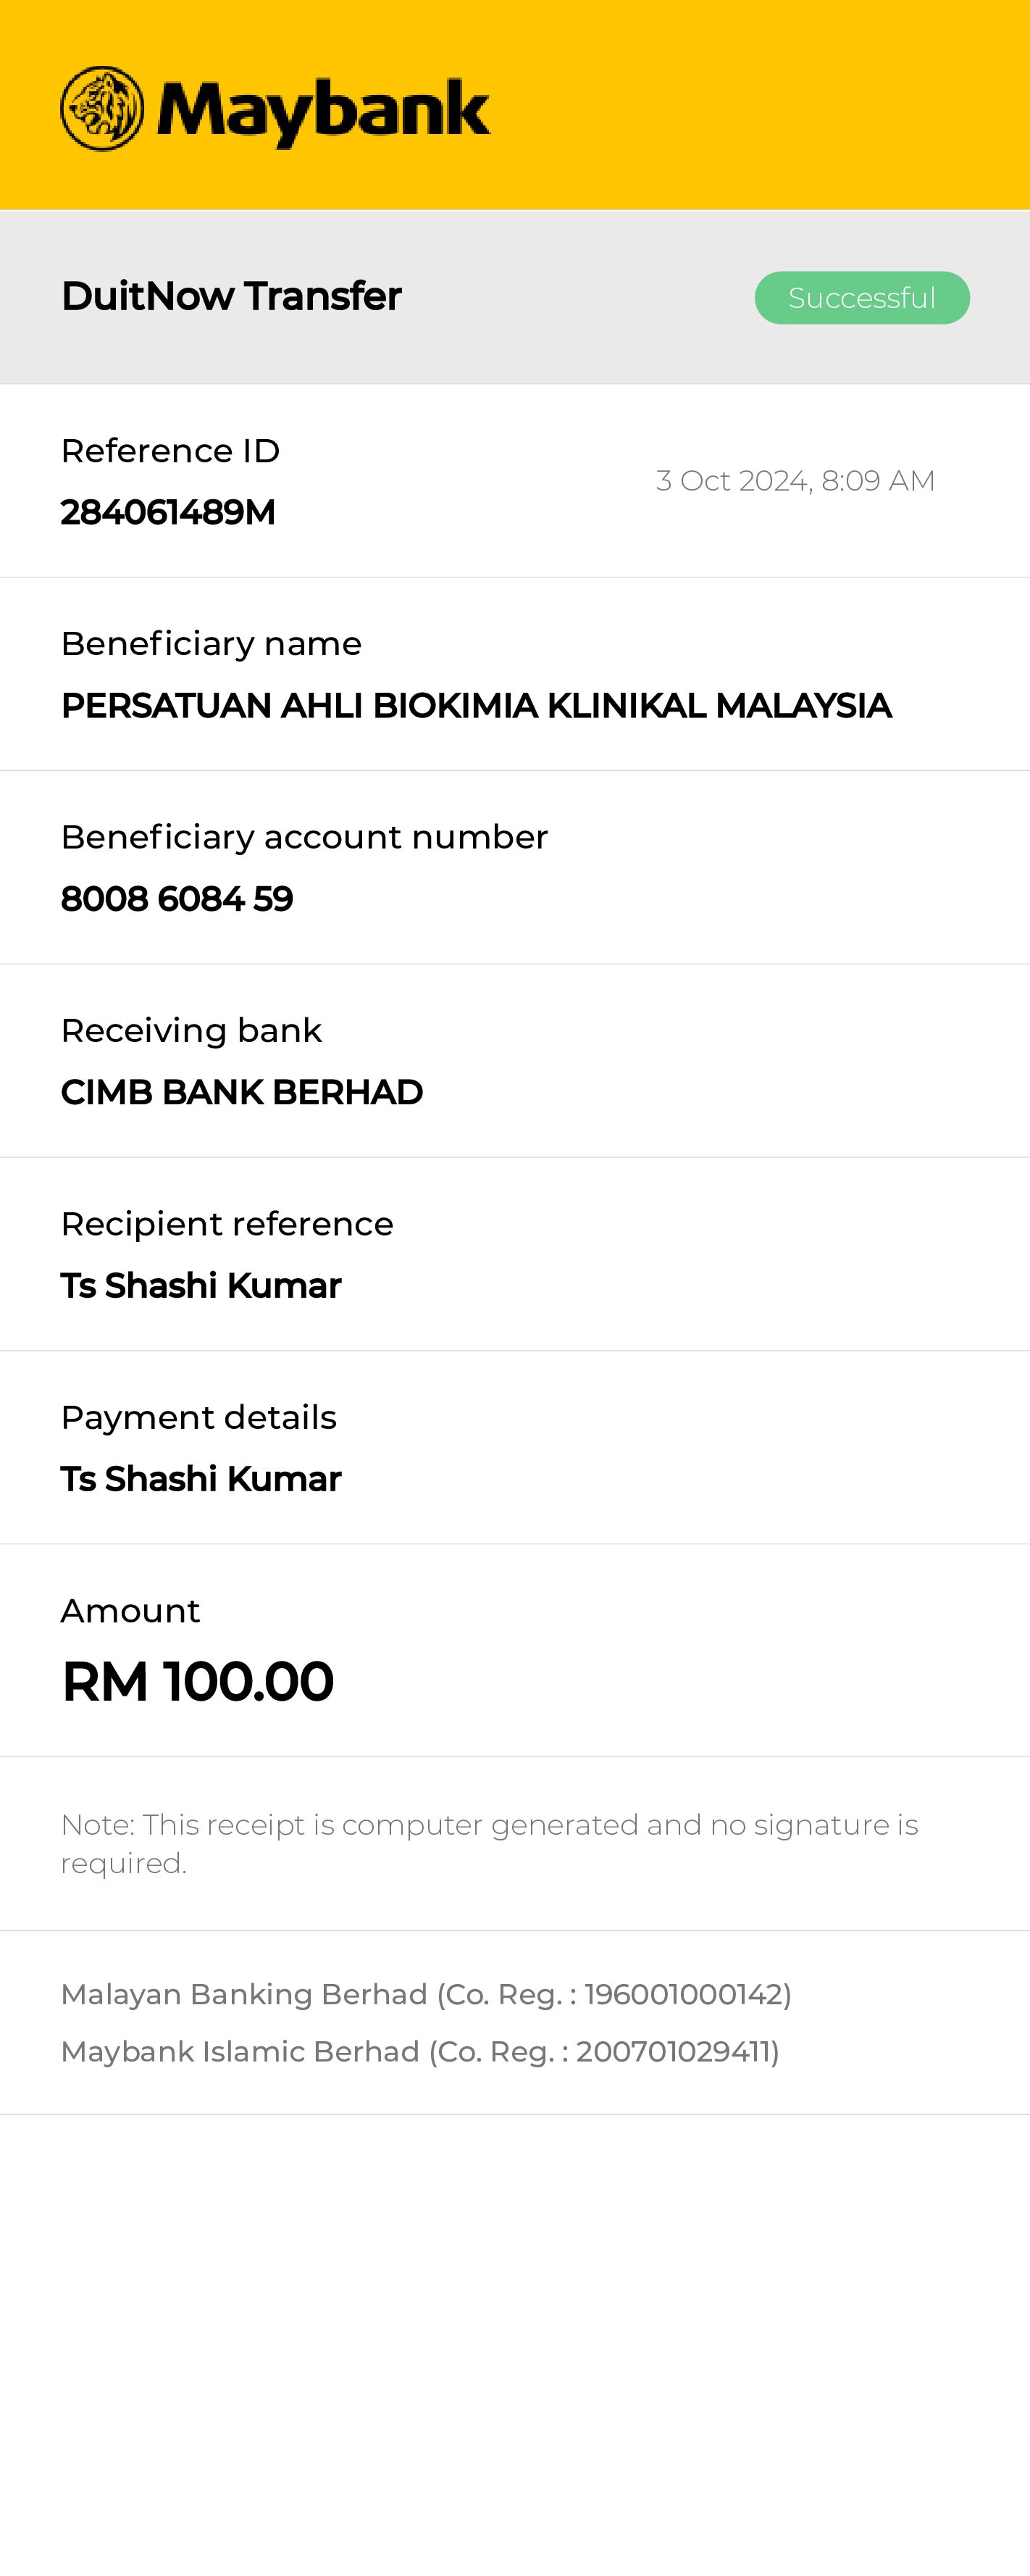
Task: Select the CIMB BANK BERHAD text
Action: 242,1093
